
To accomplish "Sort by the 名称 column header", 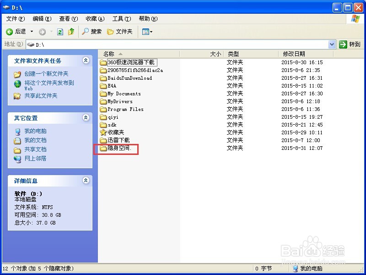I will pyautogui.click(x=139, y=54).
